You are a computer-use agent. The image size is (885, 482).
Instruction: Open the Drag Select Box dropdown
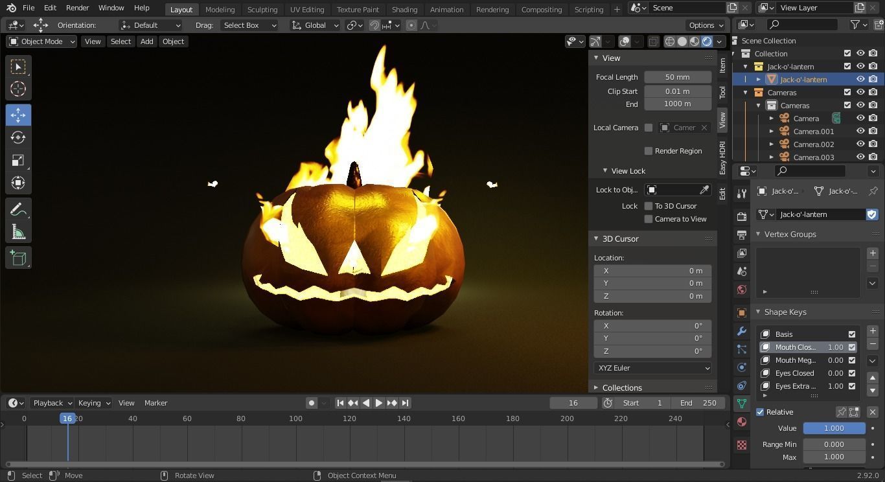pos(249,25)
